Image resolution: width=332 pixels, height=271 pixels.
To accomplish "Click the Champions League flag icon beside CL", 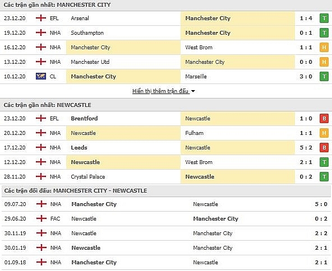I will click(x=41, y=76).
